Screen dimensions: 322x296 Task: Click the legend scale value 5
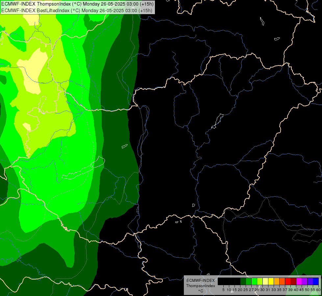click(x=223, y=290)
